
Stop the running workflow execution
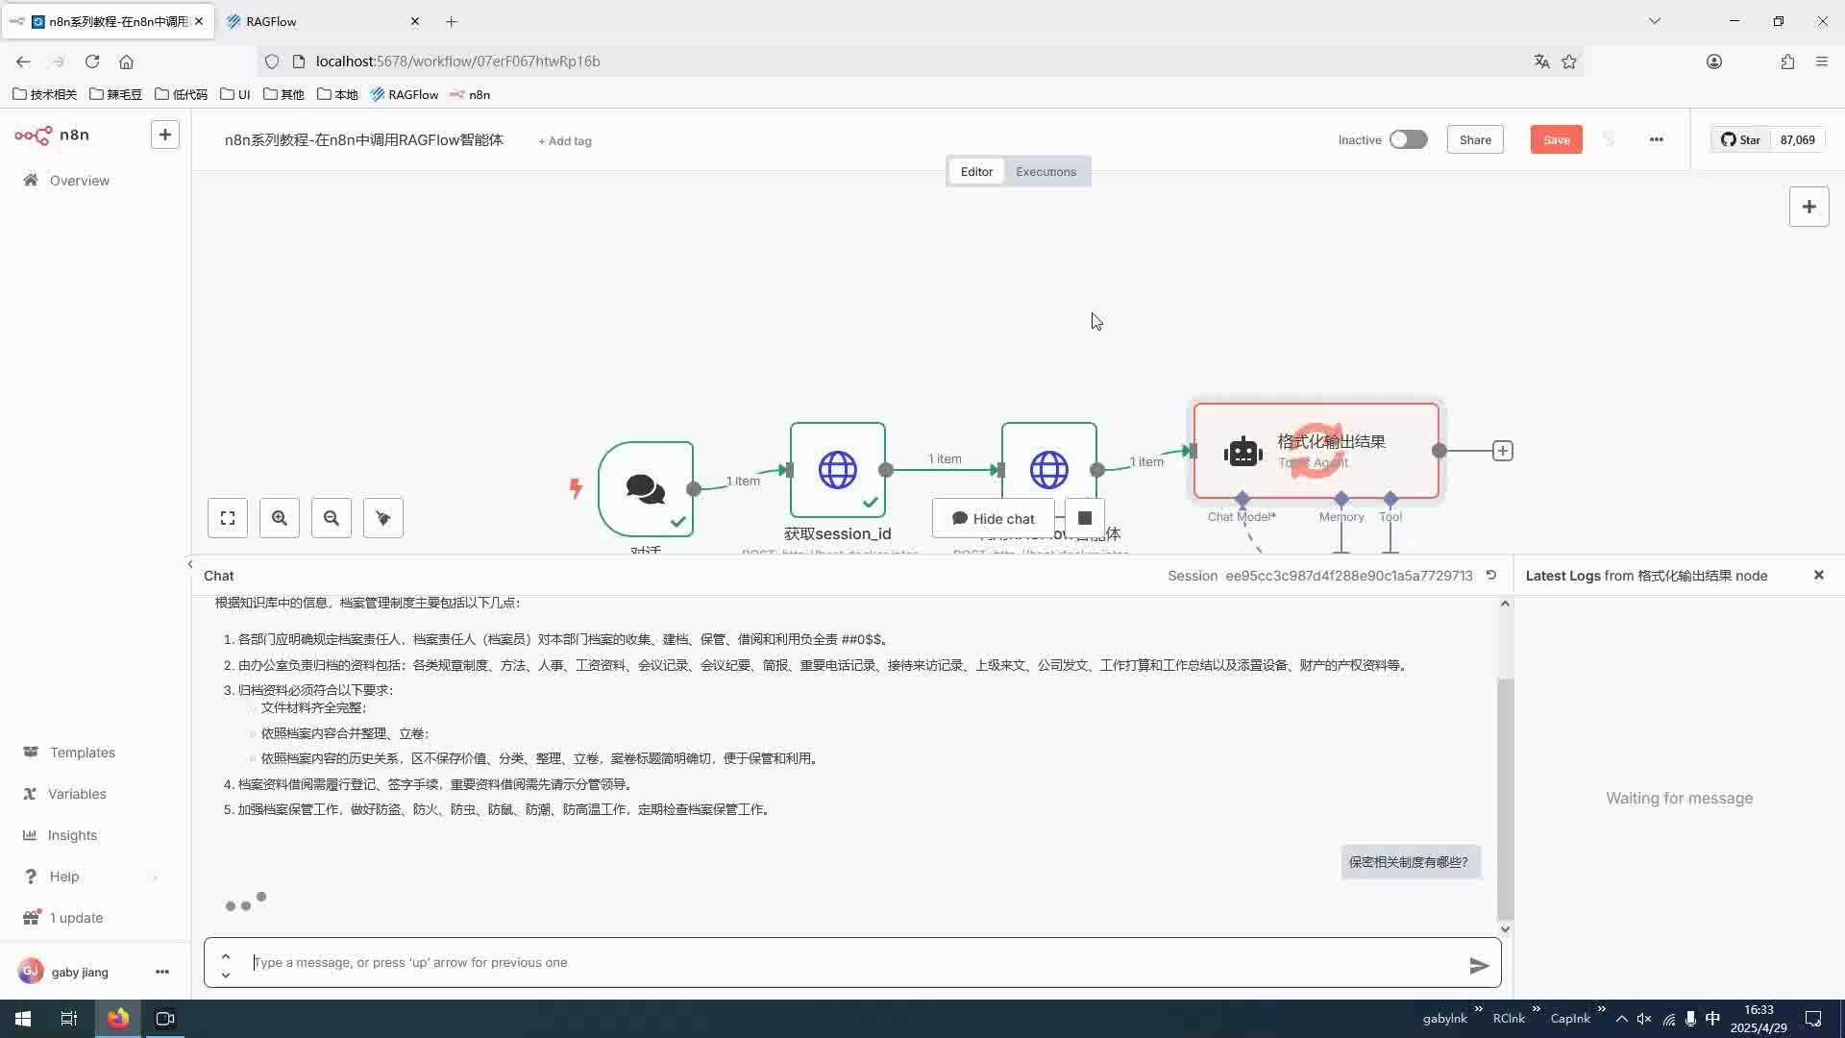(x=1085, y=518)
